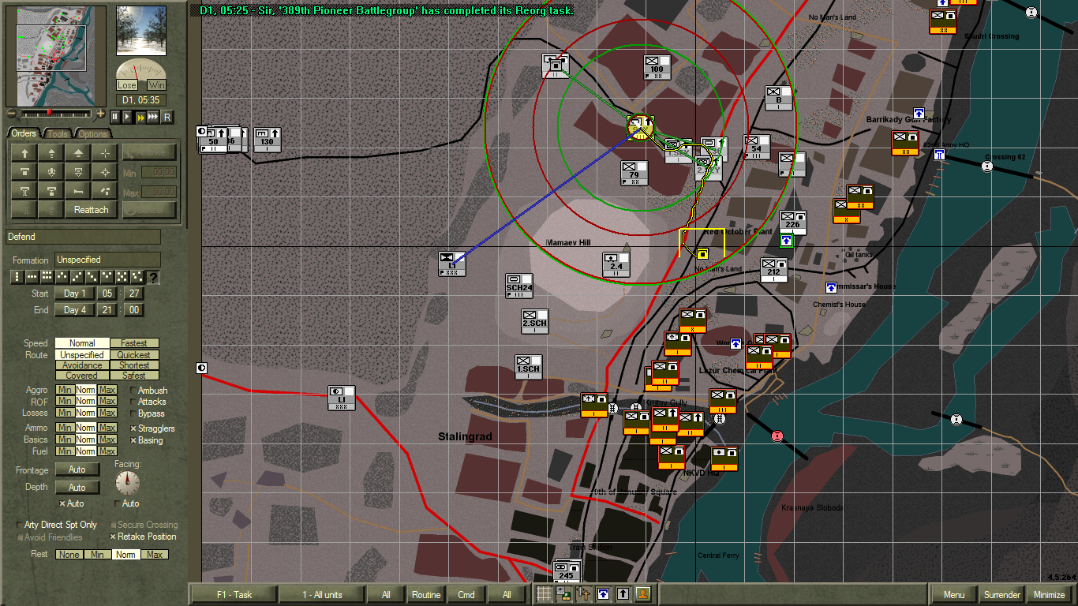Click the R button beside speed controls
The width and height of the screenshot is (1078, 606).
[x=167, y=117]
